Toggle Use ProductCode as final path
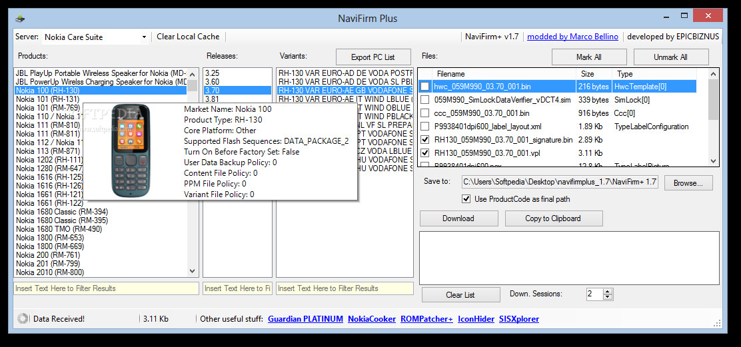Screen dimensions: 741x347 pyautogui.click(x=467, y=198)
